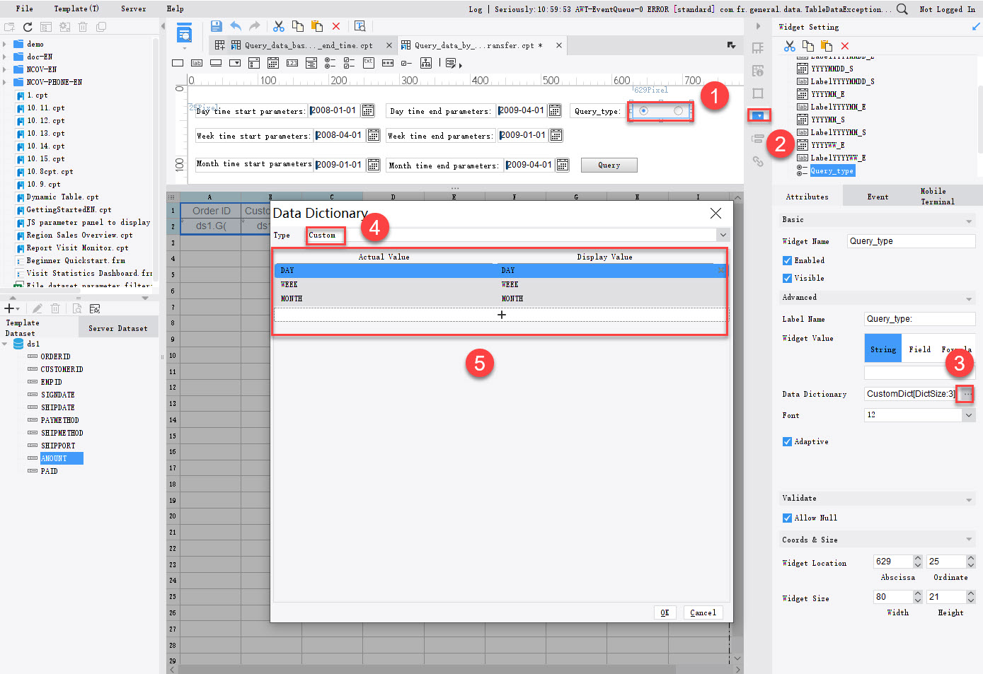Click the Query button

(x=609, y=165)
